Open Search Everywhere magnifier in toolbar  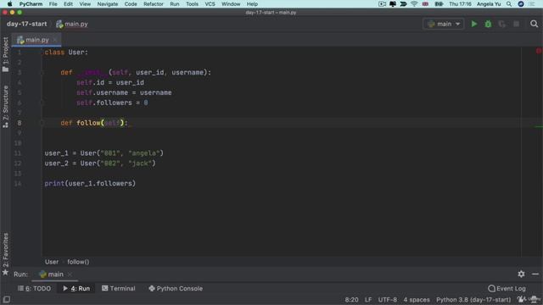534,24
